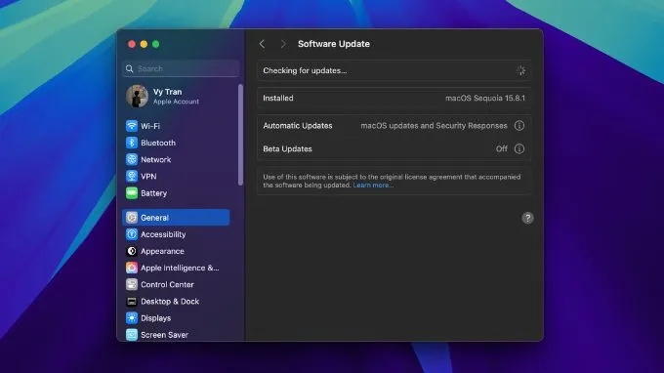Image resolution: width=664 pixels, height=373 pixels.
Task: Focus the Search field in sidebar
Action: point(181,68)
